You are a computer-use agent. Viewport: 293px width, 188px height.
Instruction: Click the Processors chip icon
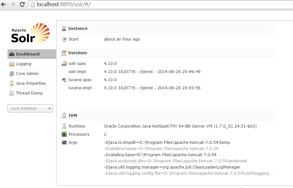coord(64,134)
